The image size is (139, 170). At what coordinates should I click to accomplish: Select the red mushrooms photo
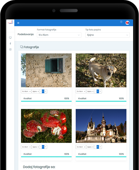pyautogui.click(x=46, y=126)
